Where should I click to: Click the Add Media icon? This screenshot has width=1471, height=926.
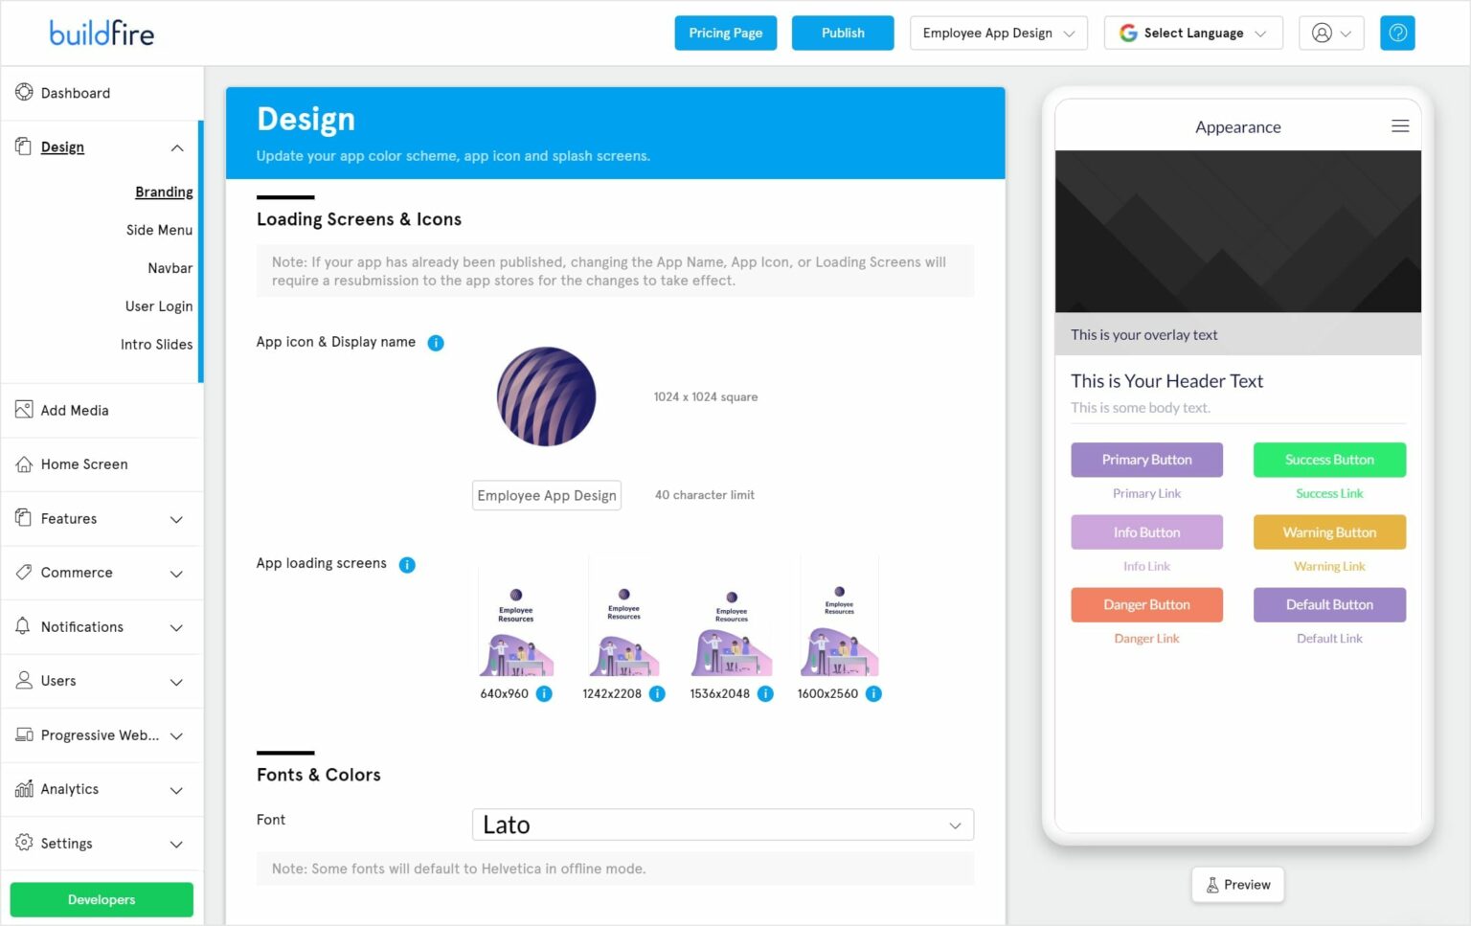[x=24, y=410]
